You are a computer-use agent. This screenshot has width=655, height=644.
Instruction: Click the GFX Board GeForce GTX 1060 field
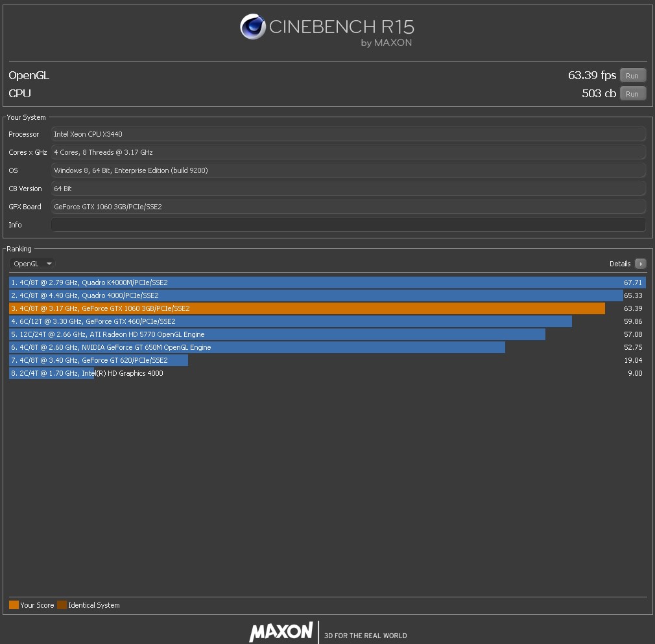[348, 207]
